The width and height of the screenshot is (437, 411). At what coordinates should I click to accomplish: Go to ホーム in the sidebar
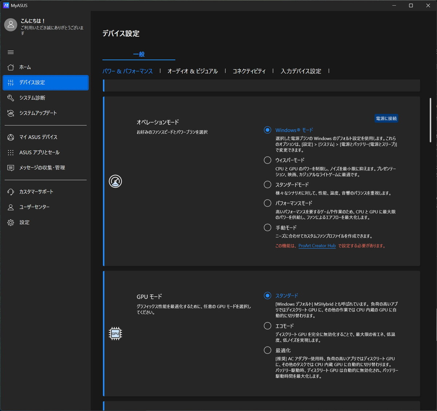[x=46, y=67]
